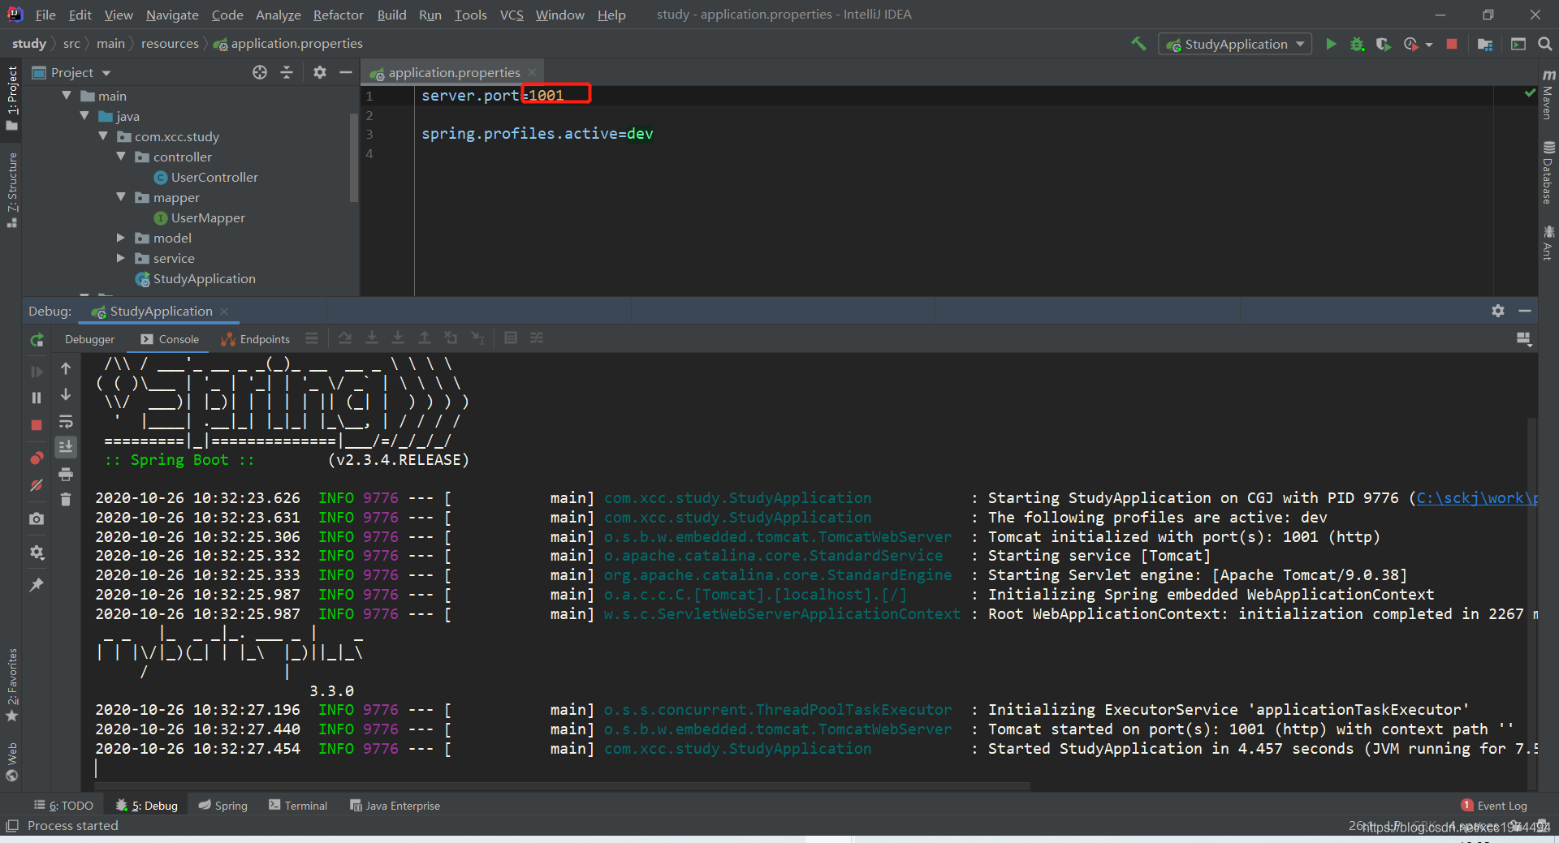Stop the application via top toolbar stop
The height and width of the screenshot is (843, 1559).
pyautogui.click(x=1452, y=44)
